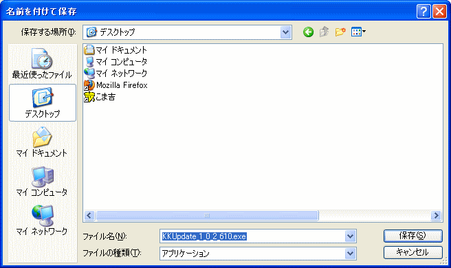Open 最近使ったファイル in places bar
451x268 pixels.
click(42, 64)
